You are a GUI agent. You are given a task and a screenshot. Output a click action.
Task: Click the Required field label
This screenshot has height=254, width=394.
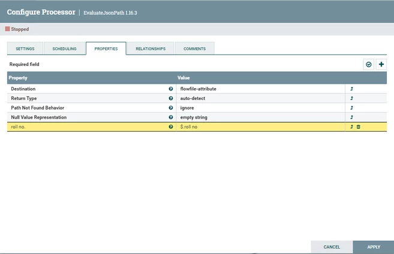click(25, 64)
